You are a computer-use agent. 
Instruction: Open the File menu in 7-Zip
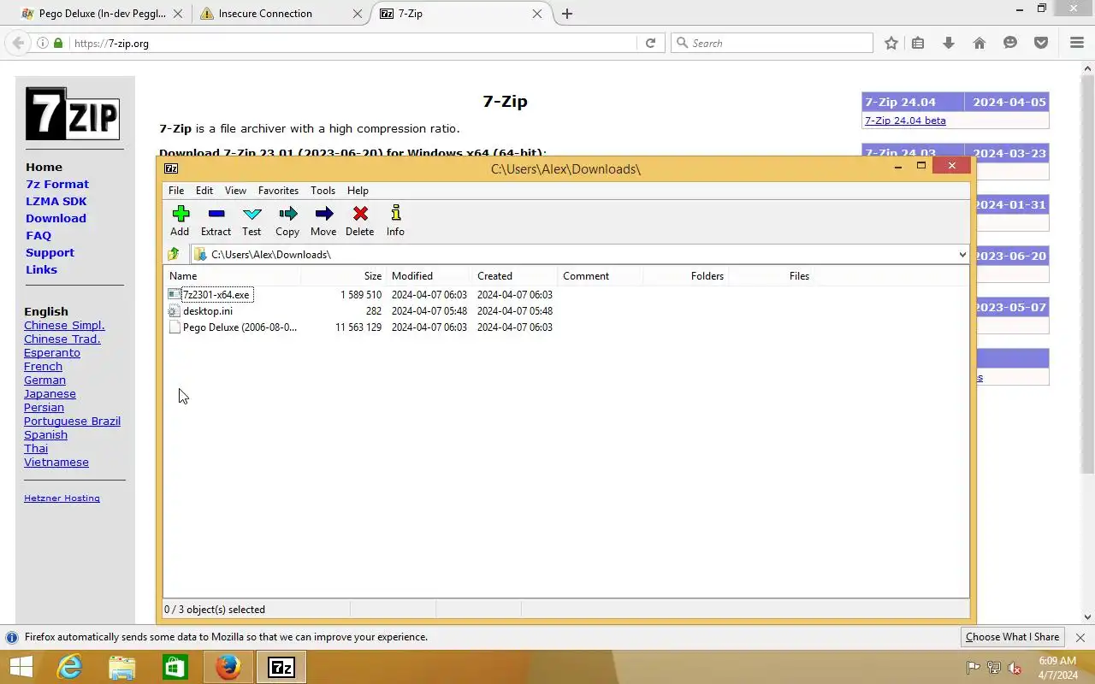[x=176, y=191]
